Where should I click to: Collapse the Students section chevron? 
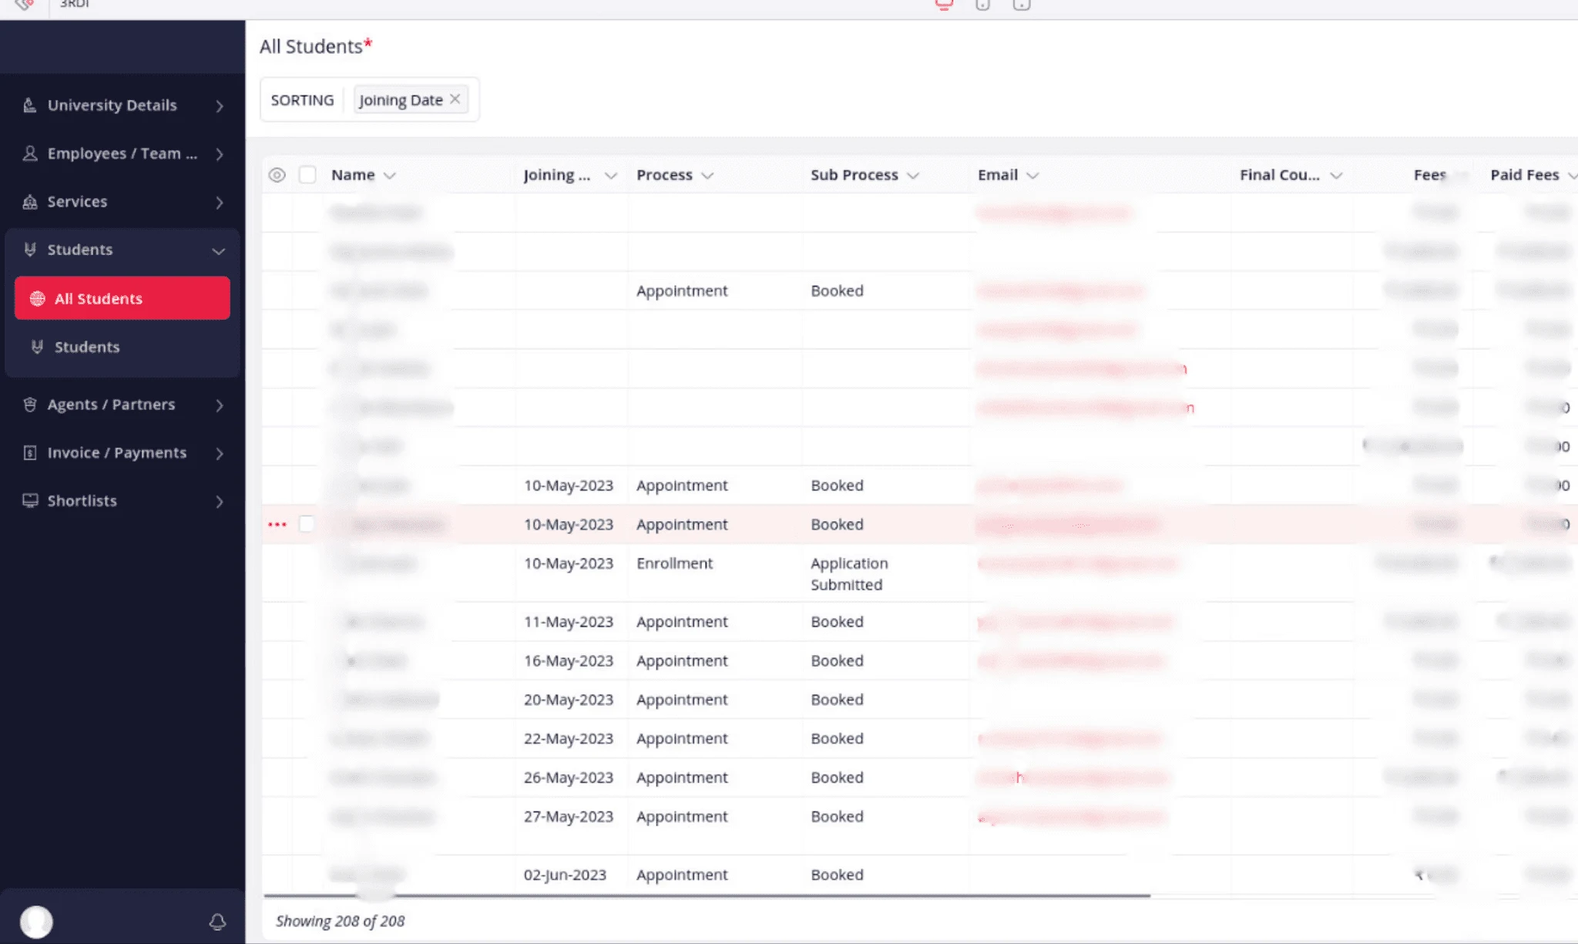click(219, 250)
